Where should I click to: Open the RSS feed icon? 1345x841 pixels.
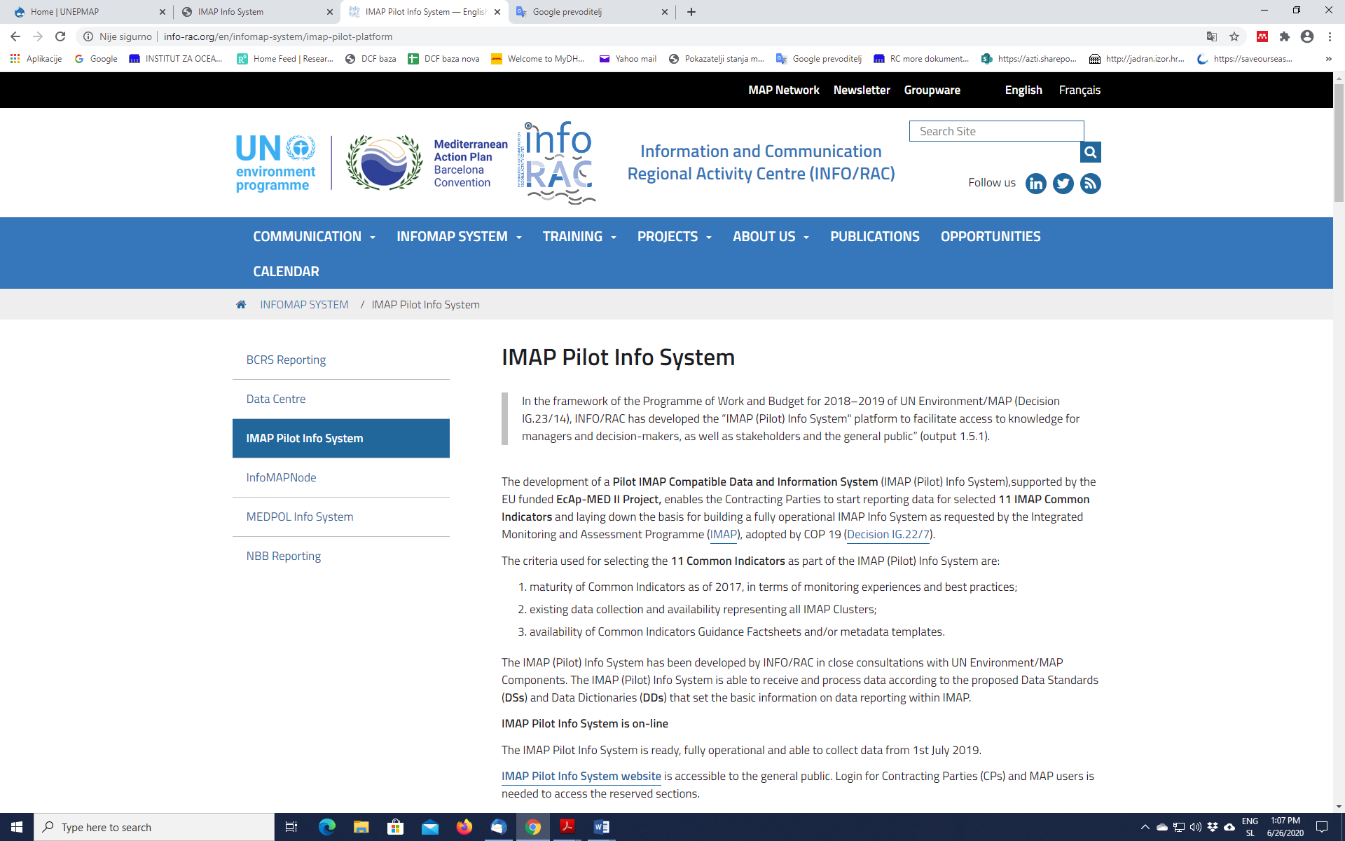(1090, 184)
